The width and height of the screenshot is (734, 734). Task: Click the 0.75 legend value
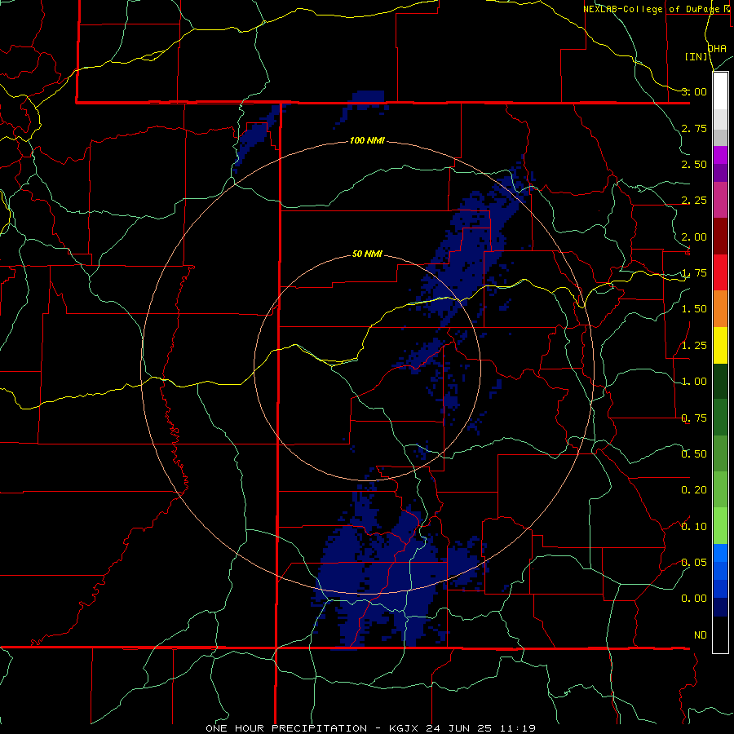(x=694, y=418)
